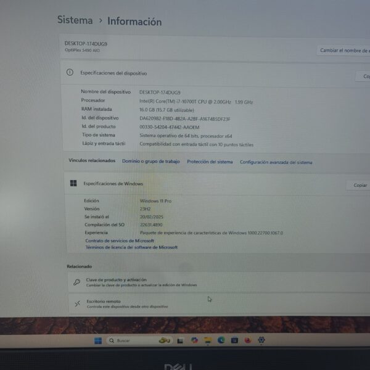Select the 23H2 version value

click(145, 209)
